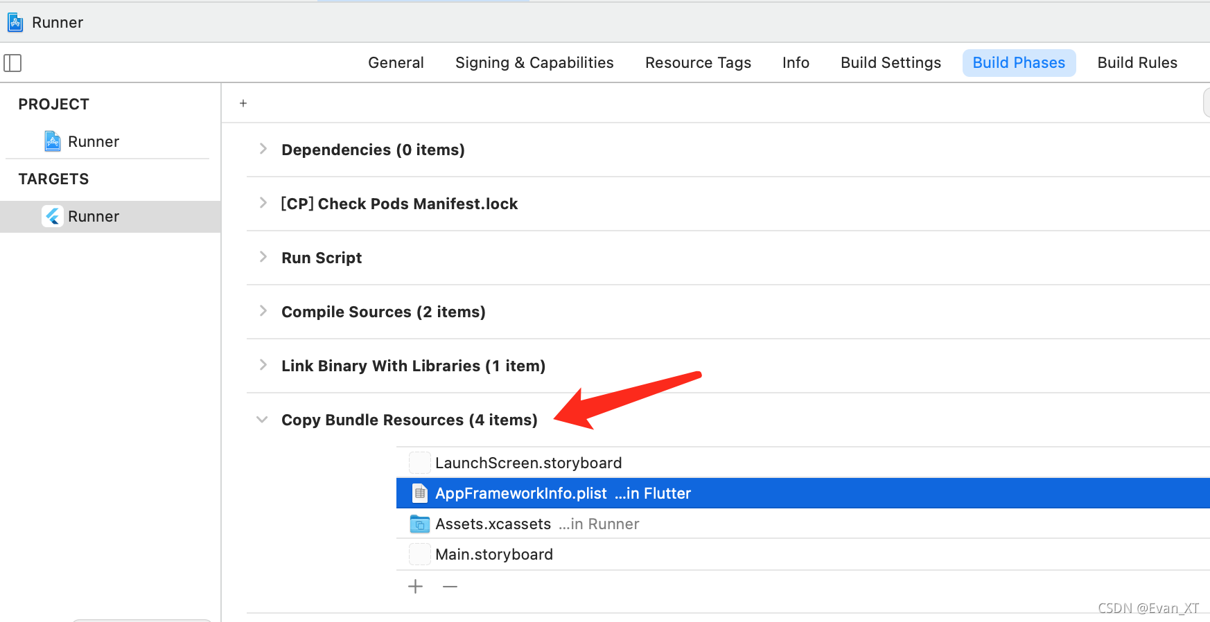Click the Assets.xcassets folder icon
The image size is (1210, 622).
tap(419, 524)
